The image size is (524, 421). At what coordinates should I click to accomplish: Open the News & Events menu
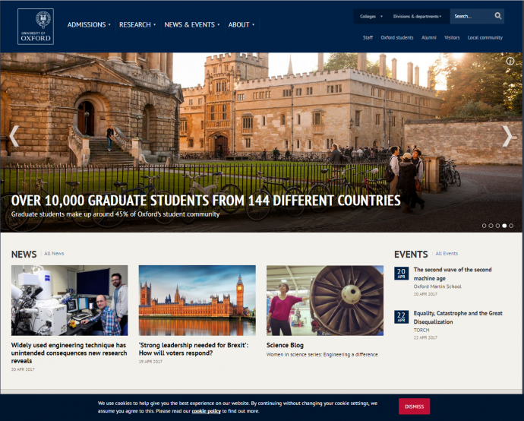point(191,24)
